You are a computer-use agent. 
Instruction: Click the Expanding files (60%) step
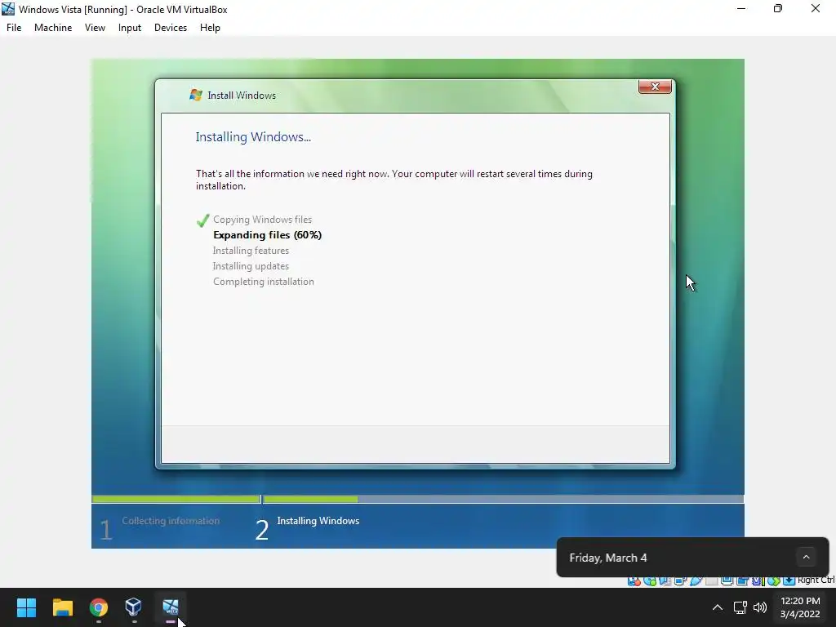point(268,235)
